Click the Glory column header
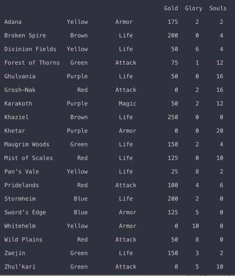Image resolution: width=235 pixels, height=276 pixels. point(194,8)
